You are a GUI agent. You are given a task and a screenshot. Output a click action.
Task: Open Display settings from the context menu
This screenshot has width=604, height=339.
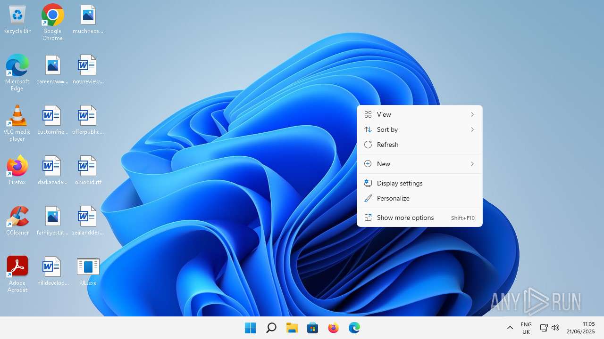pos(419,183)
